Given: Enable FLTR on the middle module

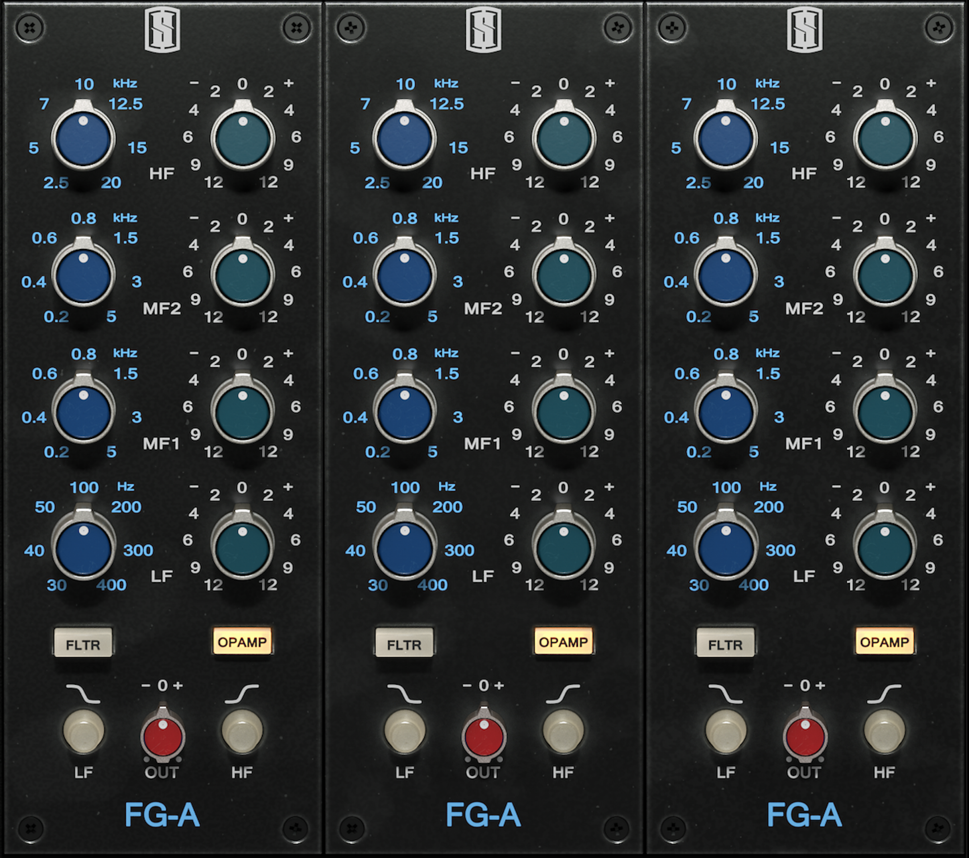Looking at the screenshot, I should tap(404, 643).
